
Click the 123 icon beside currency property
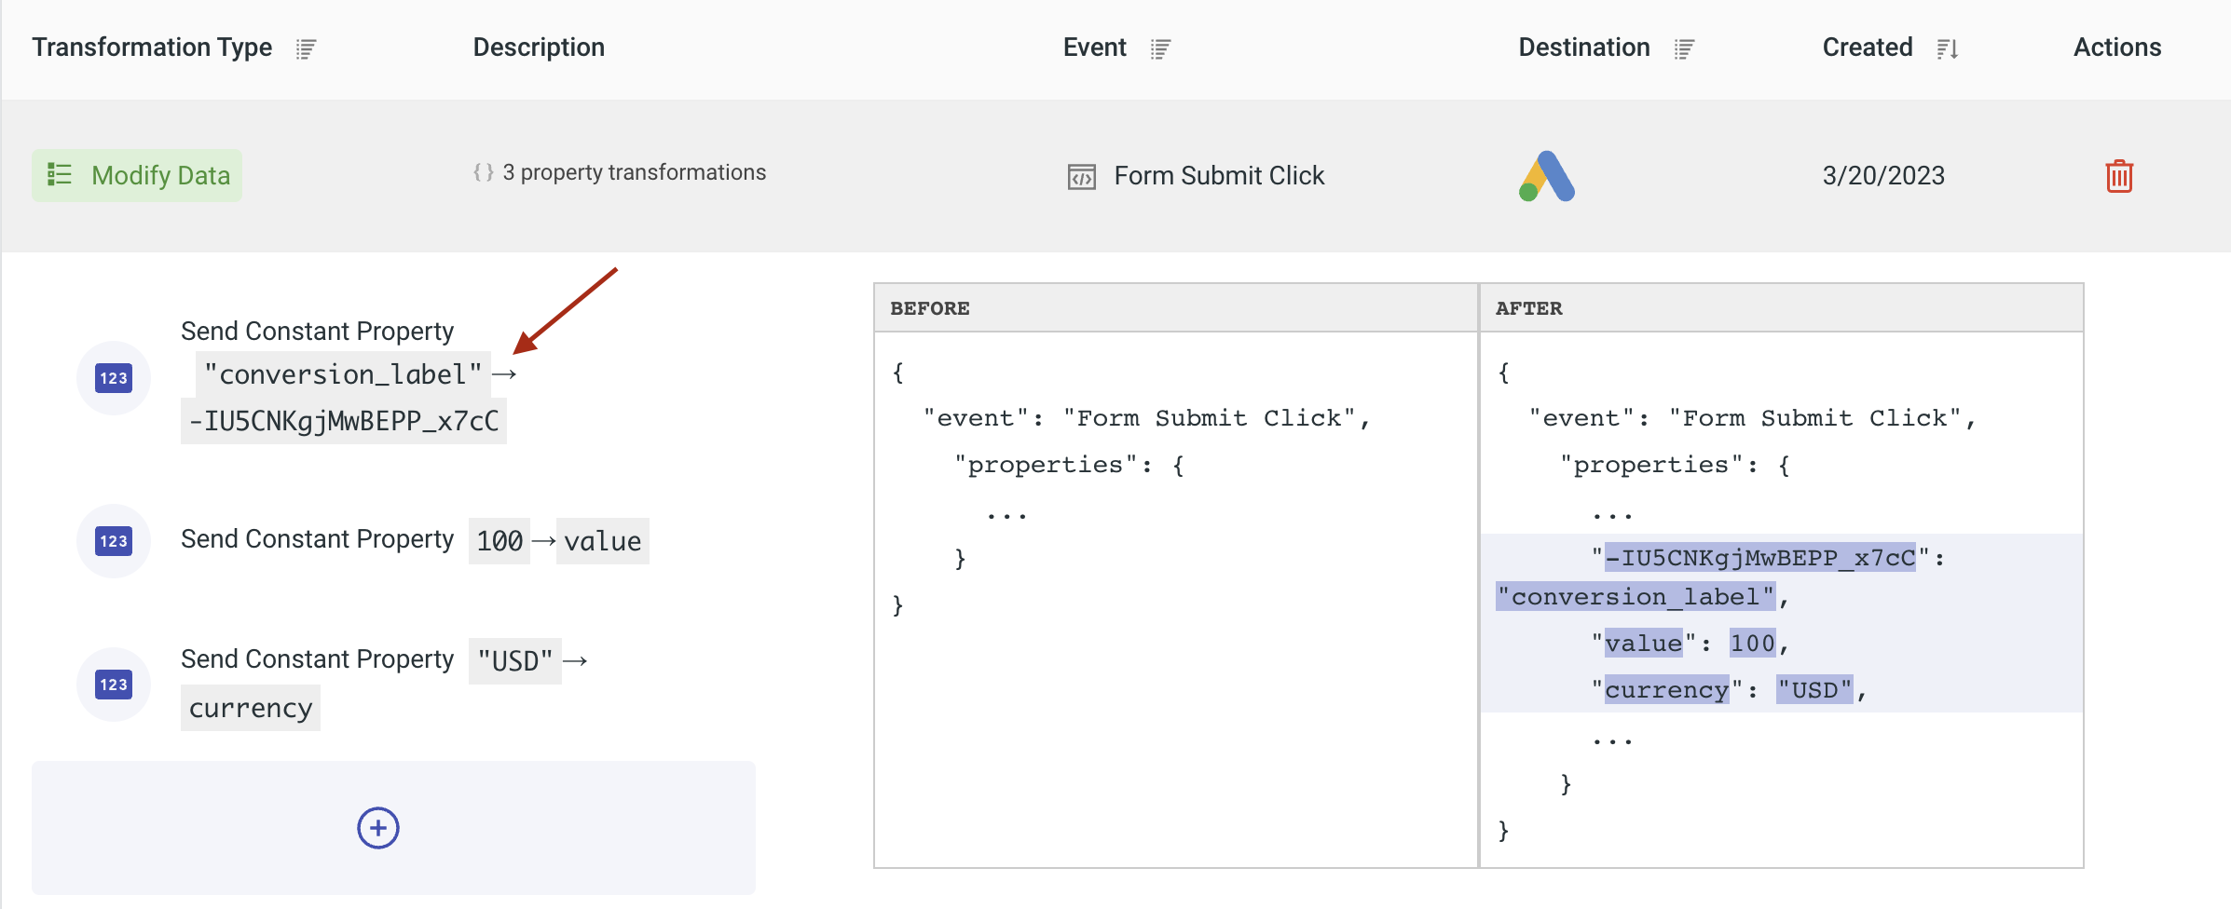(x=114, y=685)
